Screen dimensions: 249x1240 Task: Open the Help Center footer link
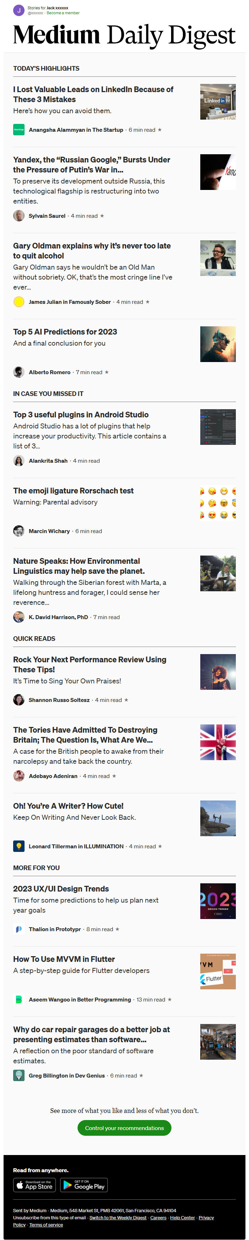182,1218
